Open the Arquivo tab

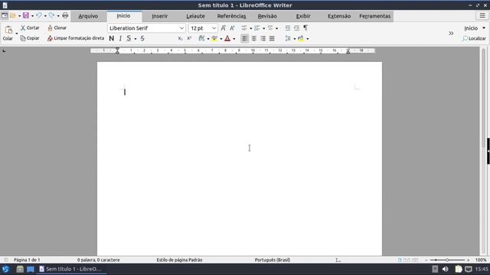(x=88, y=16)
